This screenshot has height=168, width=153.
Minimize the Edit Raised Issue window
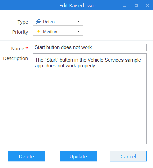click(125, 6)
